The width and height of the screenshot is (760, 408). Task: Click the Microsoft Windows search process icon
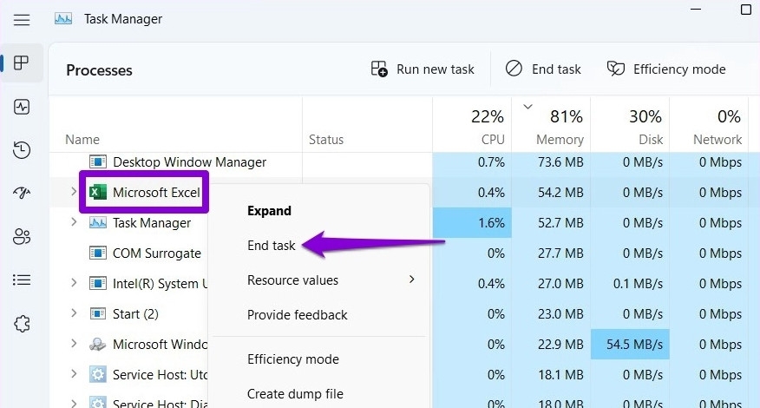(x=98, y=345)
